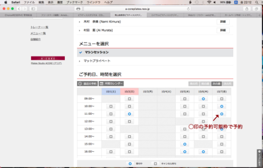Click the A-CORE red banner image

(48, 58)
